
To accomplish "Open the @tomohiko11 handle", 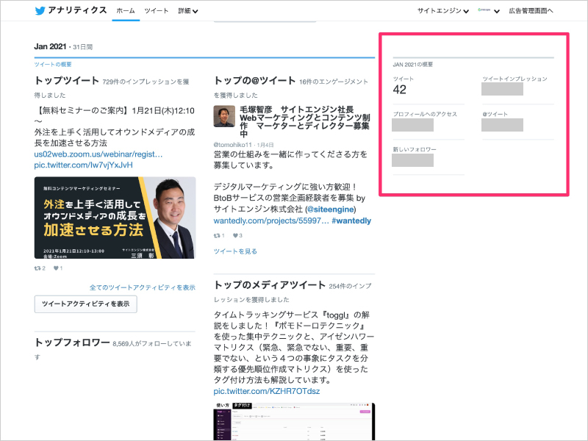I will (x=232, y=145).
